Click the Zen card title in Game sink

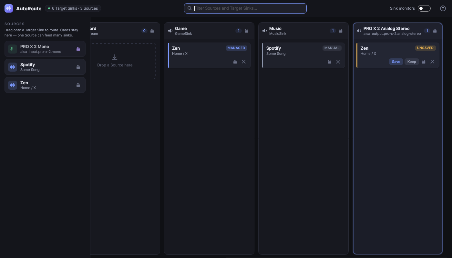[176, 48]
